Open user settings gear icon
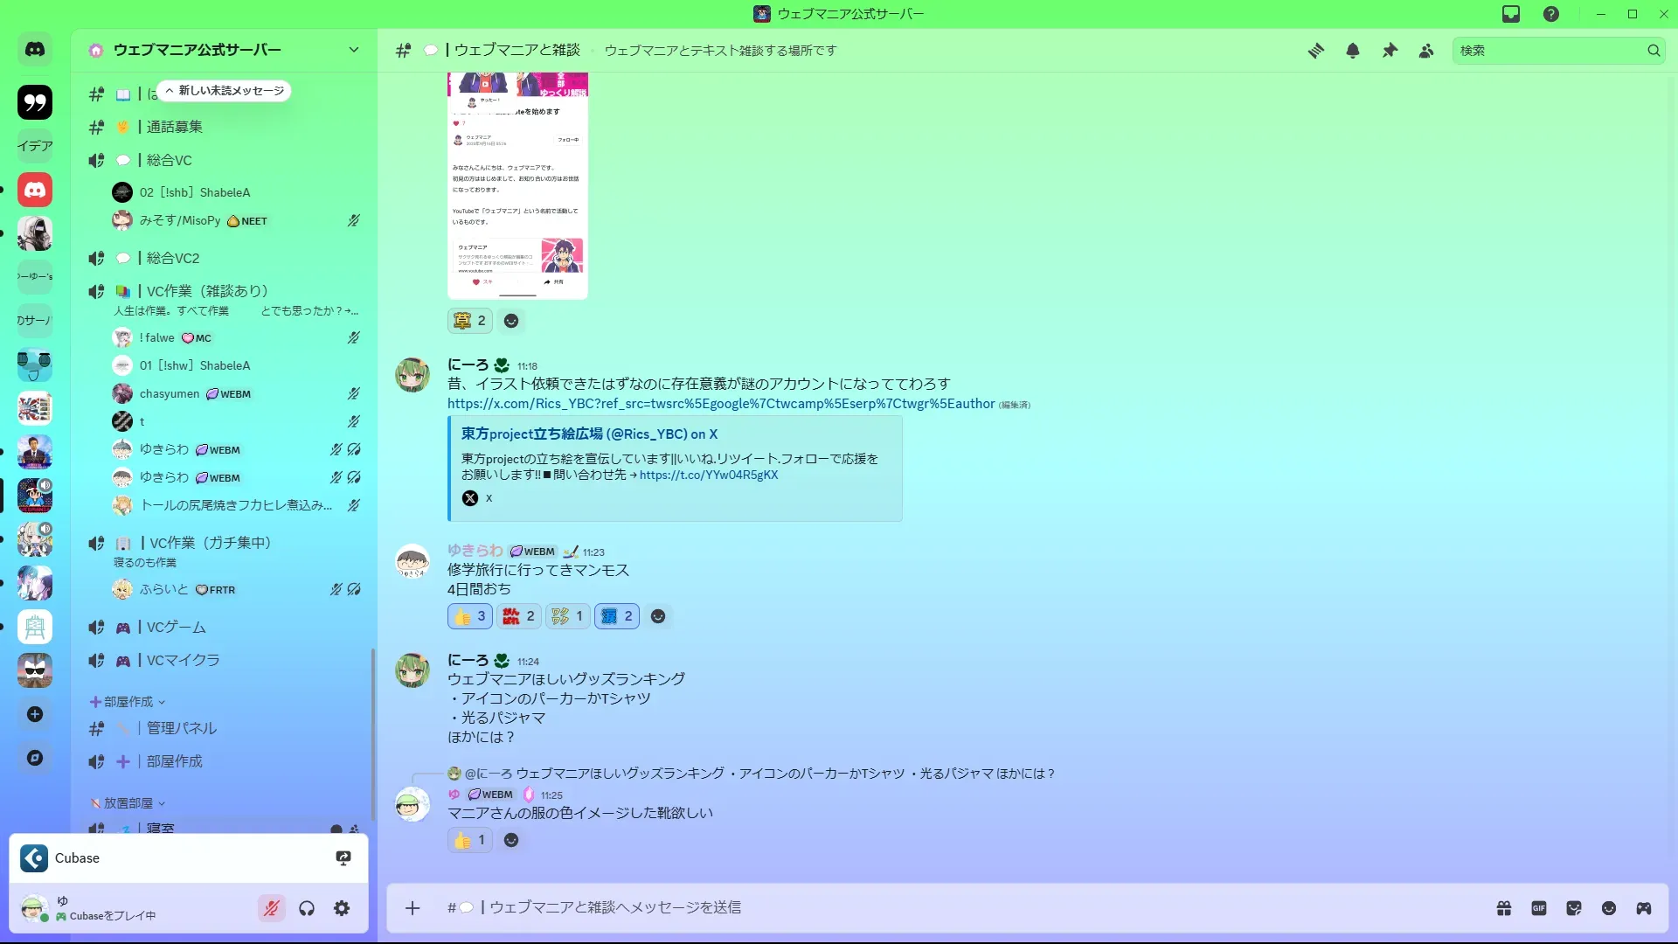This screenshot has width=1678, height=944. coord(342,908)
